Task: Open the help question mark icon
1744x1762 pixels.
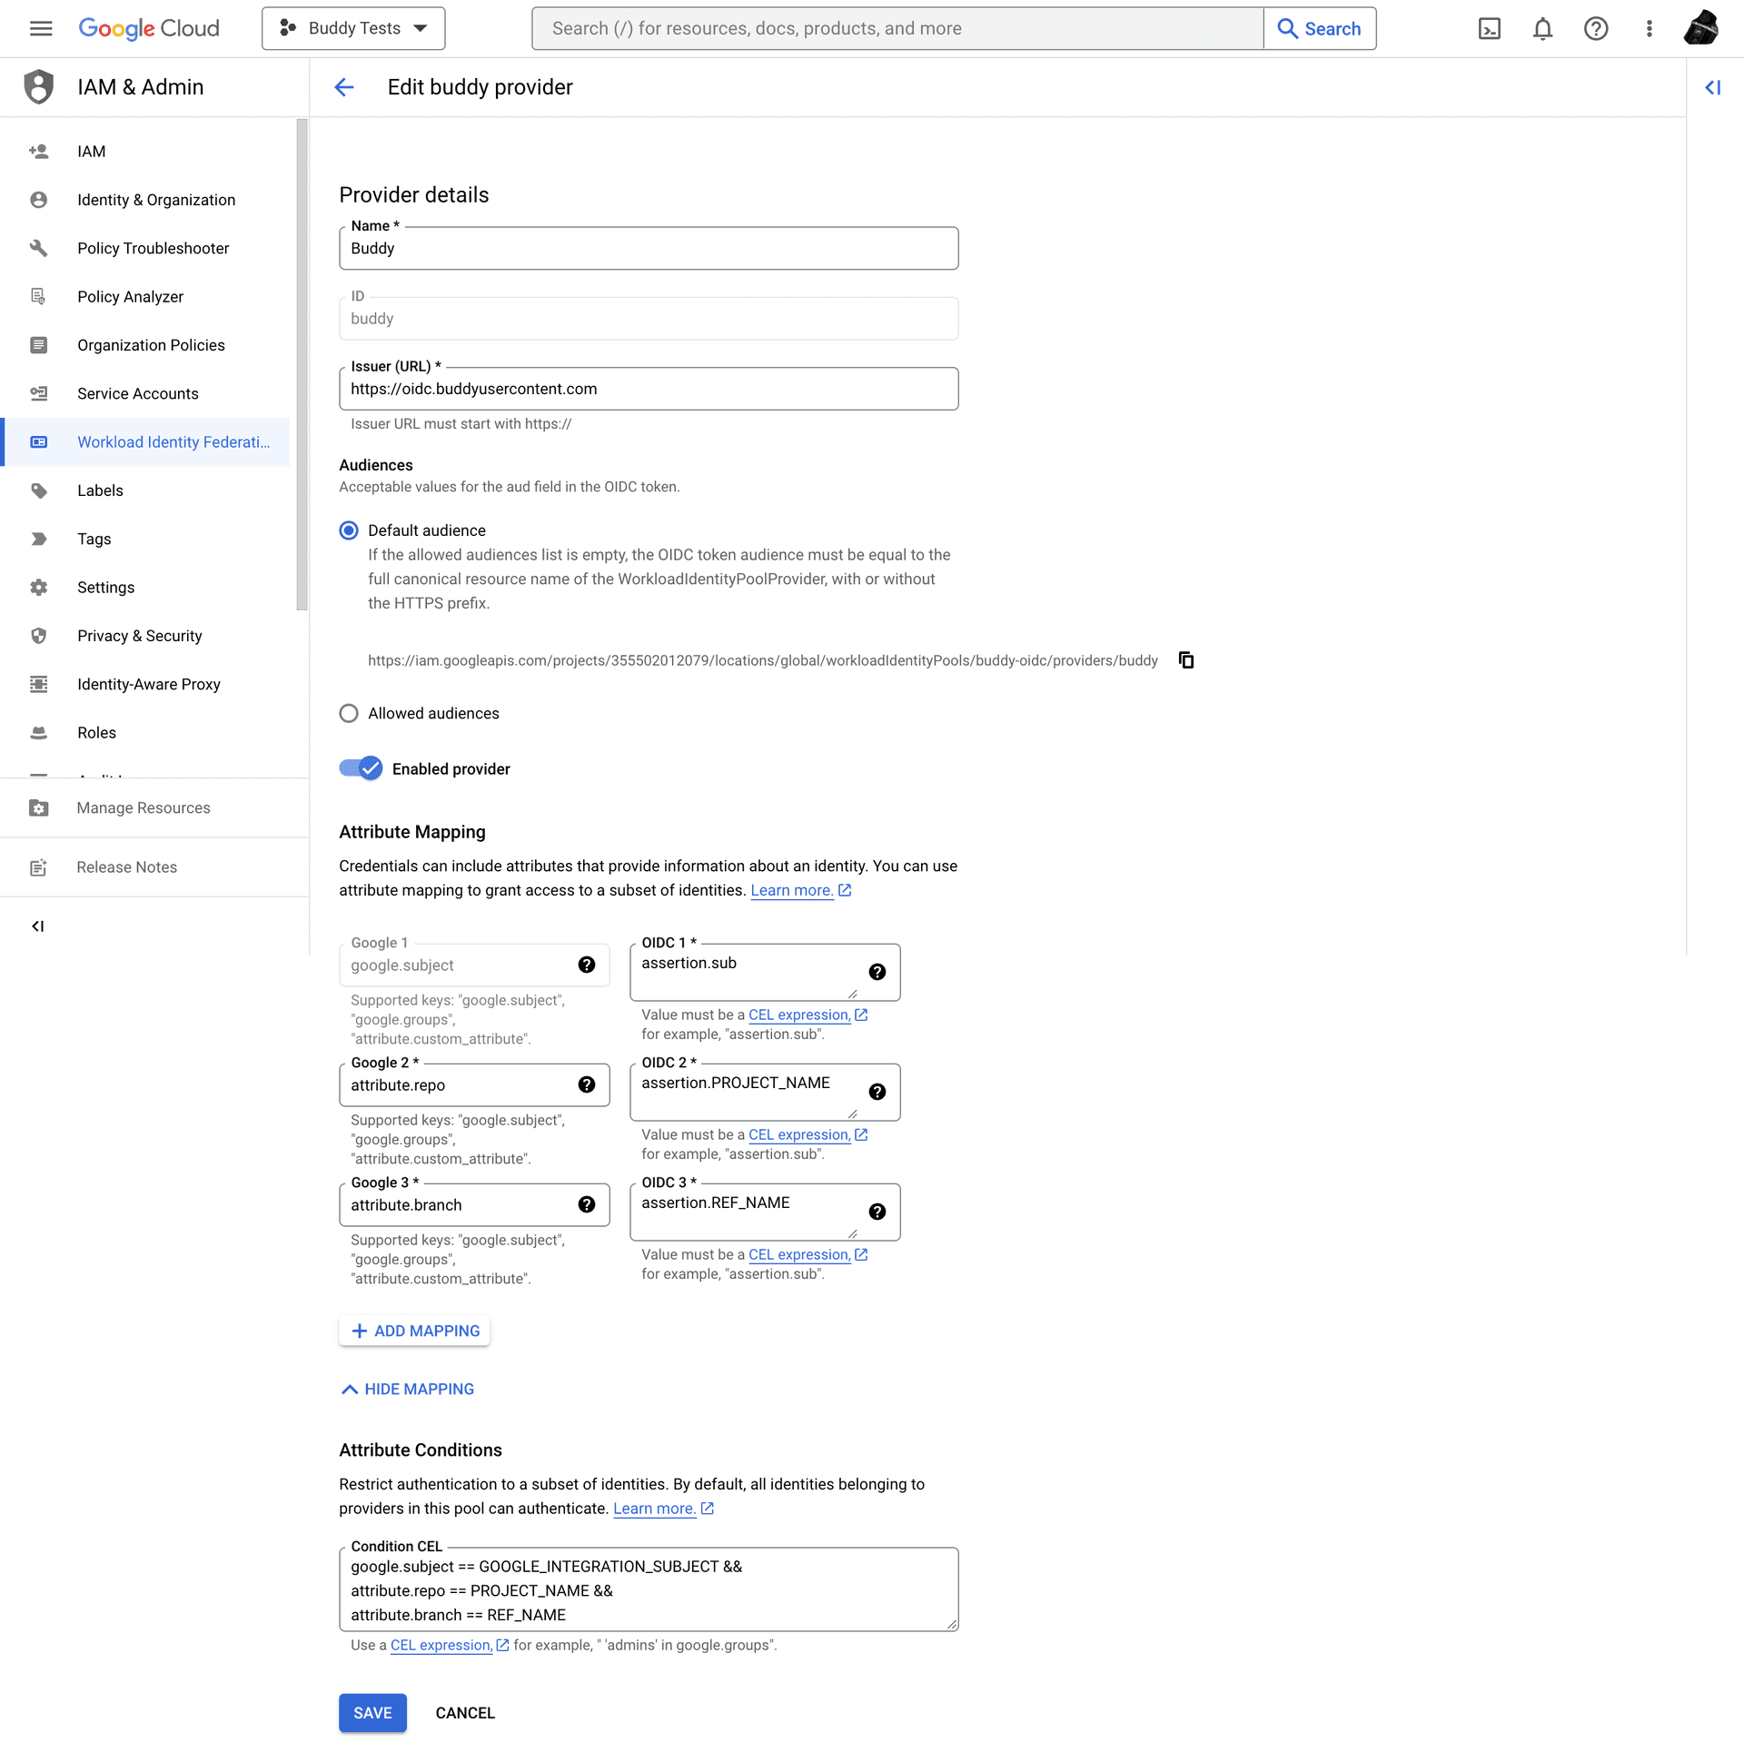Action: coord(1595,28)
